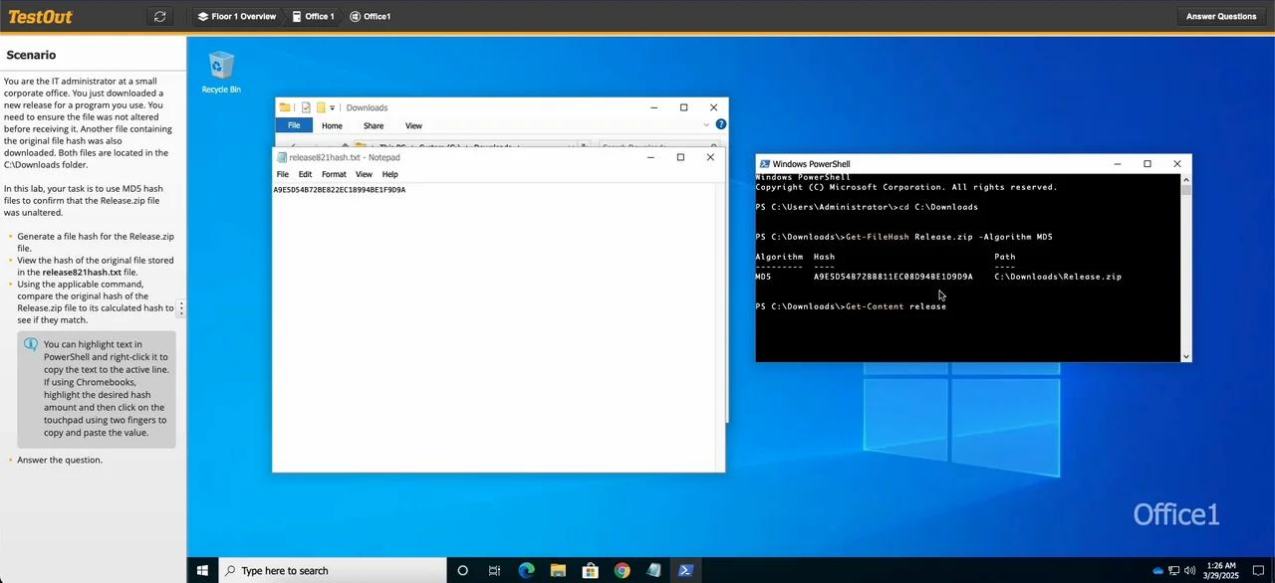Image resolution: width=1275 pixels, height=583 pixels.
Task: Click the Cortana circle on the taskbar
Action: (x=462, y=570)
